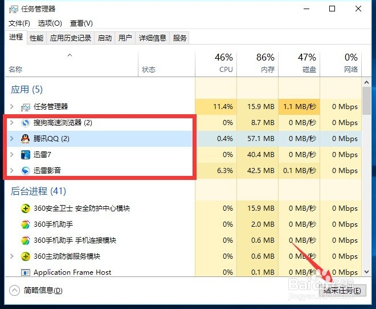Switch to the 应用历史记录 tab

click(x=71, y=38)
